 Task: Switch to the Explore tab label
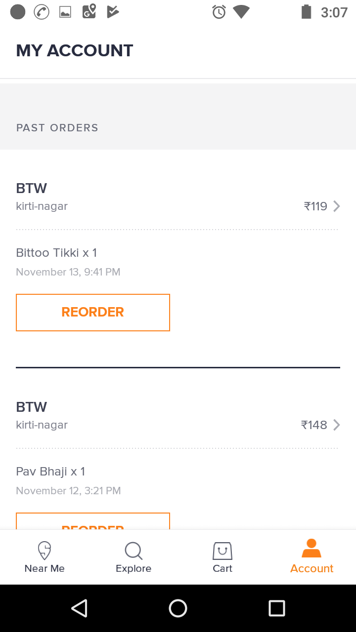click(x=133, y=569)
